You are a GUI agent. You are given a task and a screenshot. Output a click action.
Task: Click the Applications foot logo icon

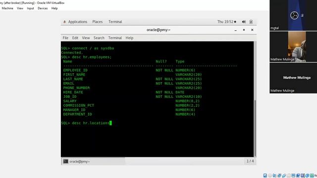click(64, 22)
